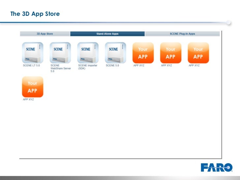This screenshot has width=240, height=180.
Task: Switch to the SCENE Plug-In Apps tab
Action: click(x=182, y=34)
